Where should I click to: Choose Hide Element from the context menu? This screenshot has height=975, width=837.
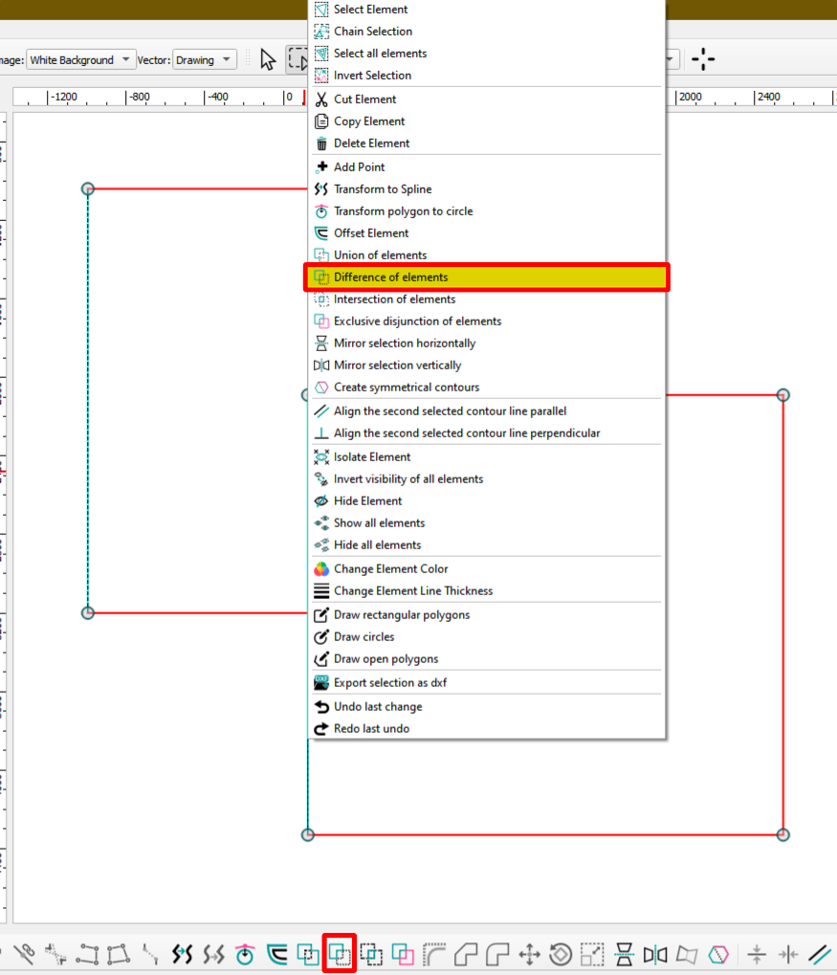click(367, 500)
